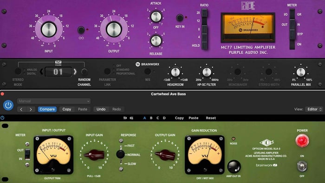Select the HOLD ratio button

[x=204, y=45]
